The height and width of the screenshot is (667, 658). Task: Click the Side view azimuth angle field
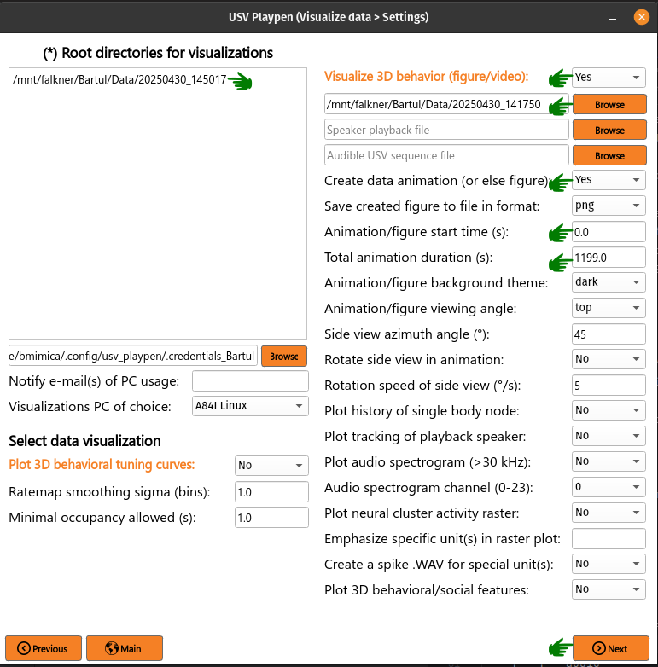click(x=609, y=333)
